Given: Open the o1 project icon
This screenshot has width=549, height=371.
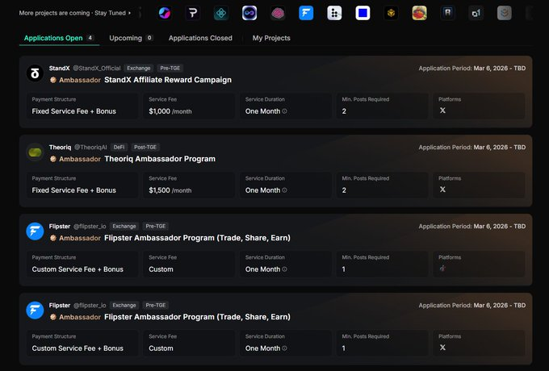Looking at the screenshot, I should point(476,13).
